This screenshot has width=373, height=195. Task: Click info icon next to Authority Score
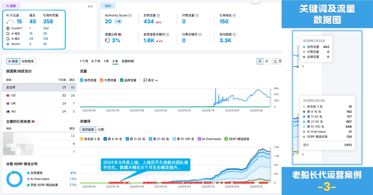point(130,15)
